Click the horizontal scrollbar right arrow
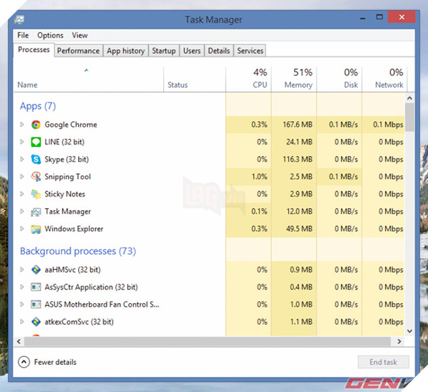This screenshot has height=392, width=428. coord(400,340)
